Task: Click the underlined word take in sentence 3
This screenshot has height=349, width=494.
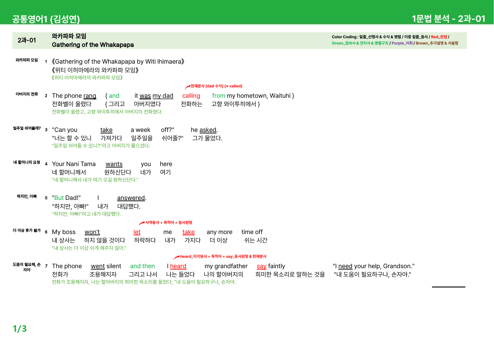Action: tap(107, 130)
